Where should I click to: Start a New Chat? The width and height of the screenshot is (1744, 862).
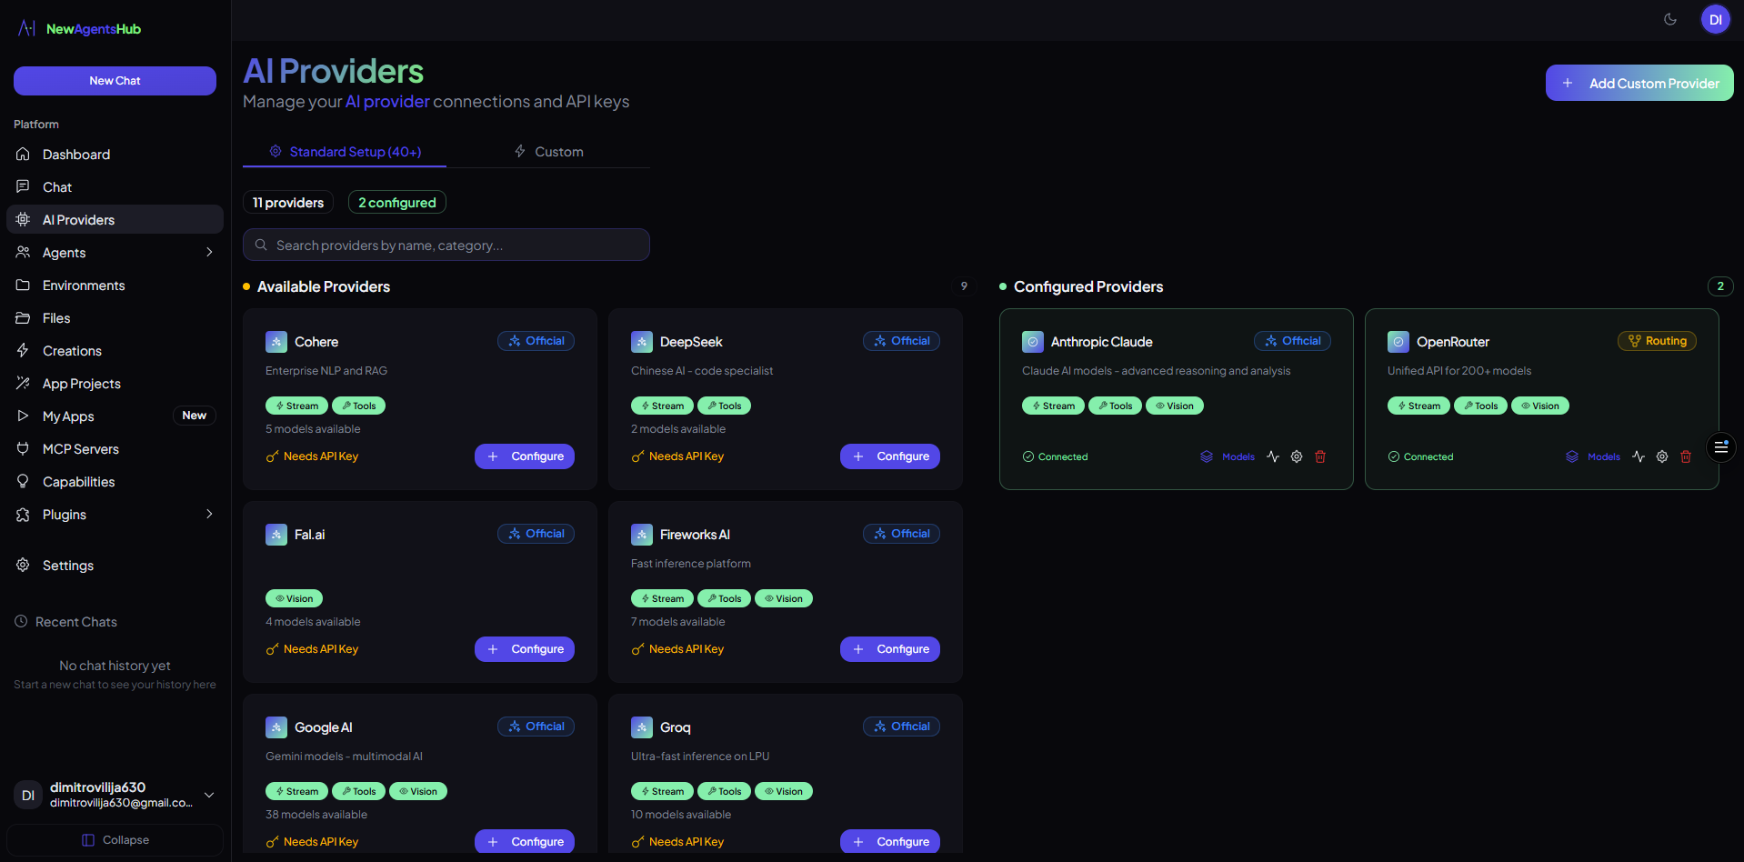[115, 81]
